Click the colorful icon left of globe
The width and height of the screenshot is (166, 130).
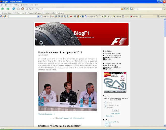(78, 16)
